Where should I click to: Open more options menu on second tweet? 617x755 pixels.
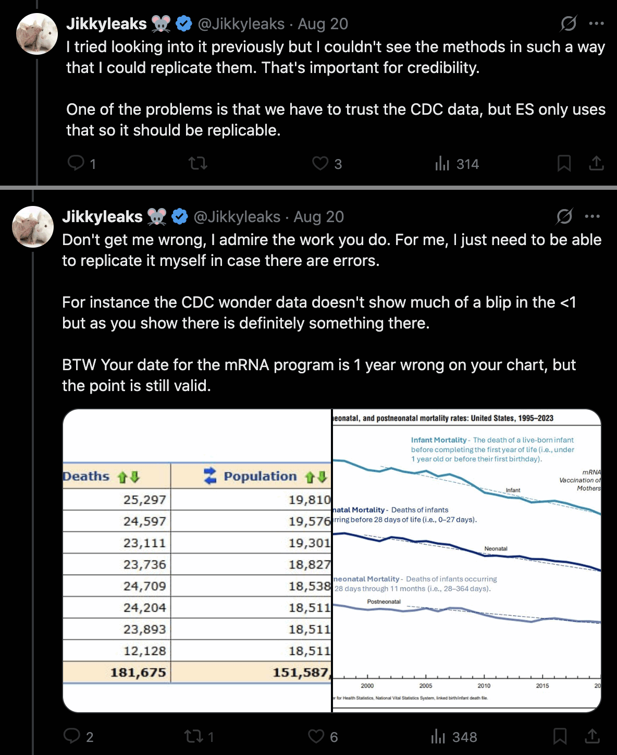(592, 216)
